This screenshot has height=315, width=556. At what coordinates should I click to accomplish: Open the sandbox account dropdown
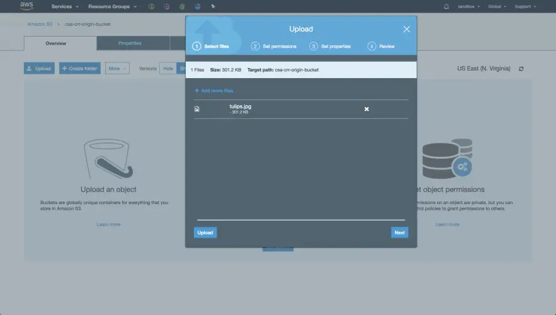[468, 6]
